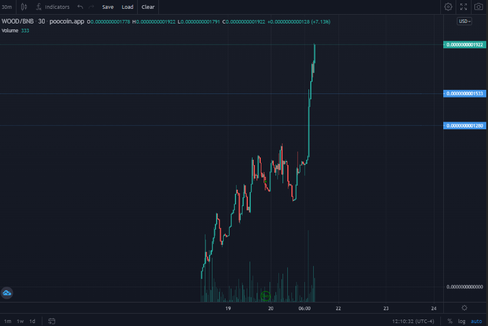Select the 0.0000000001280 price line label
This screenshot has height=326, width=488.
point(464,126)
